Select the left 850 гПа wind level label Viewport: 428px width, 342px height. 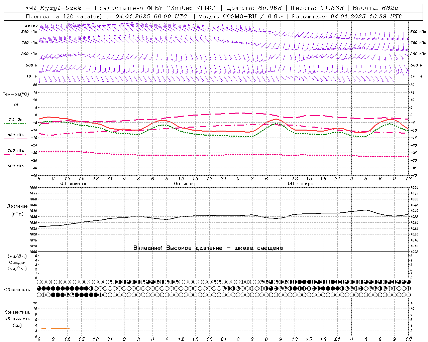[29, 54]
